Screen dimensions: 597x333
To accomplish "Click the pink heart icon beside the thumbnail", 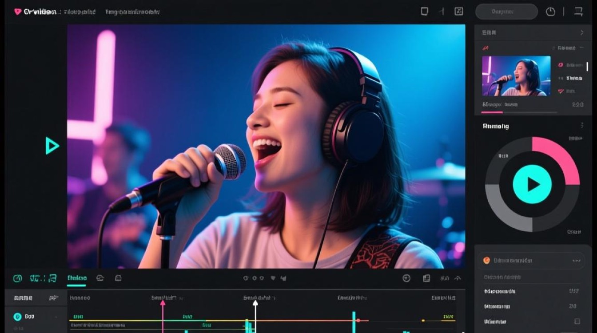I will (x=561, y=91).
